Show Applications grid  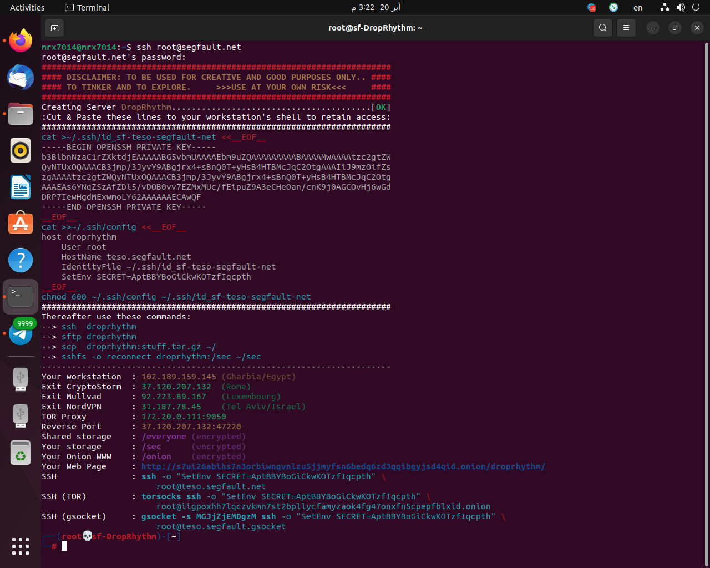(x=21, y=546)
